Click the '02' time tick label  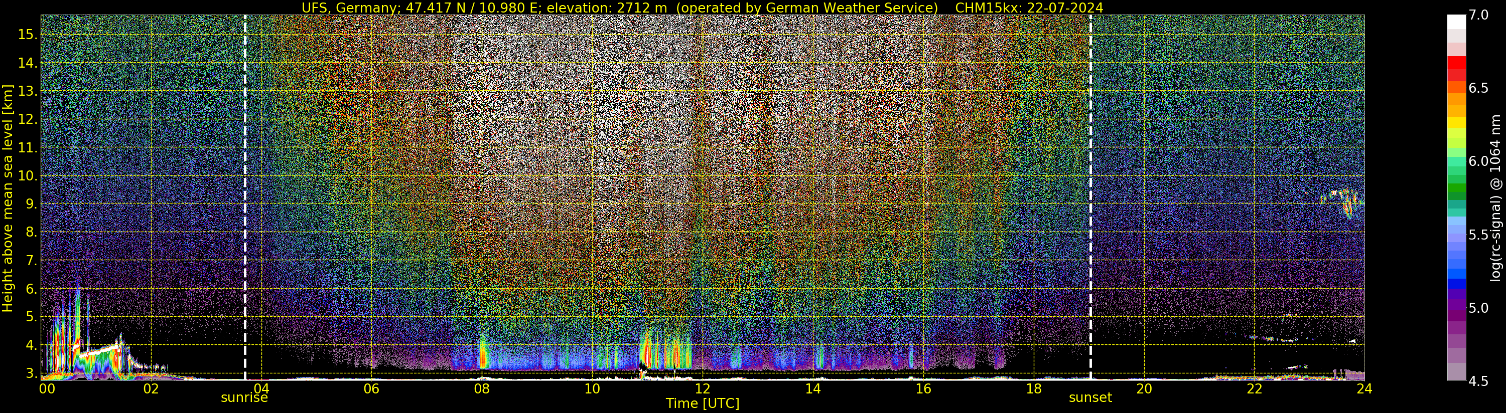point(151,388)
